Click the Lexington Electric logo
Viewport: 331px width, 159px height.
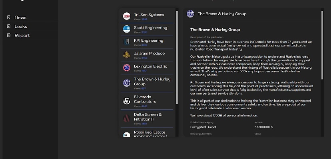(x=127, y=68)
